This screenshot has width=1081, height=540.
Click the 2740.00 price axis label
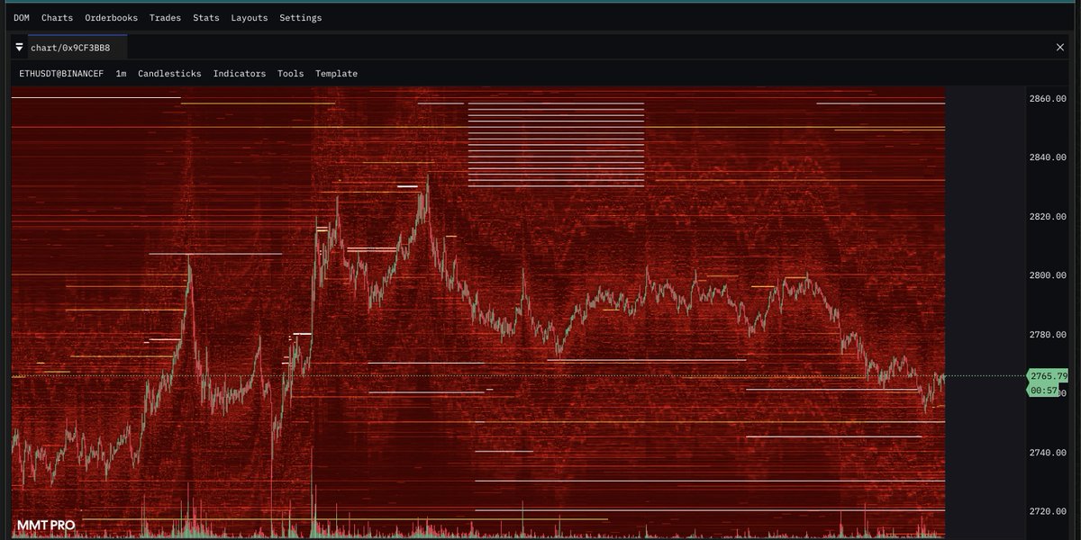point(1048,453)
